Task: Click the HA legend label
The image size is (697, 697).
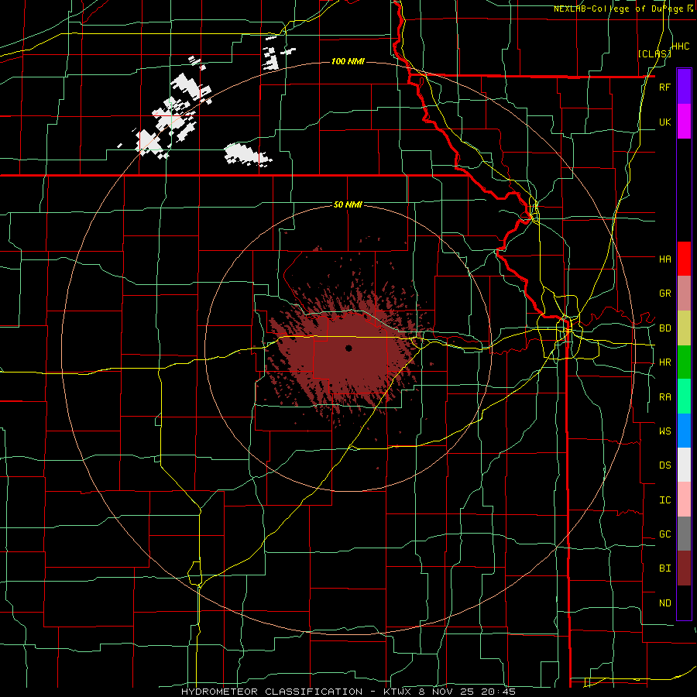Action: 664,259
